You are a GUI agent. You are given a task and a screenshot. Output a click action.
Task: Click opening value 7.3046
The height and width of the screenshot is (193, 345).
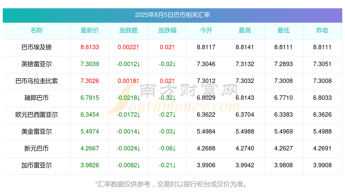206,64
